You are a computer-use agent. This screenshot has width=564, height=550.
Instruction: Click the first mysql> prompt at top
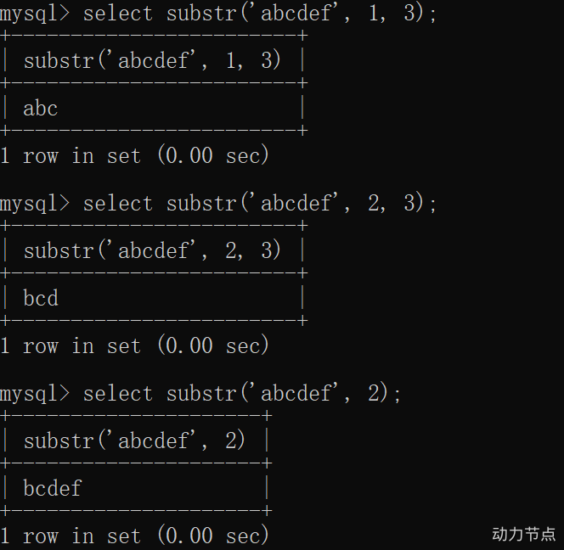tap(35, 14)
